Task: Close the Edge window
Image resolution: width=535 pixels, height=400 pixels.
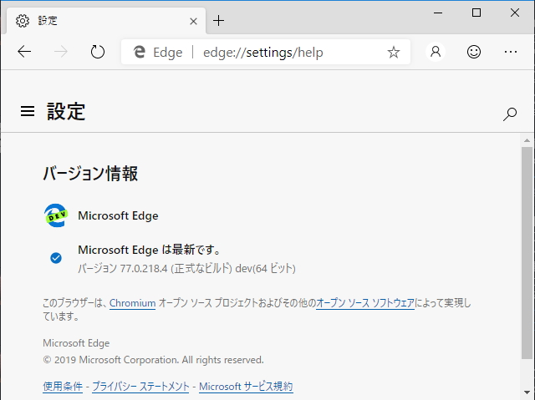Action: pyautogui.click(x=515, y=13)
